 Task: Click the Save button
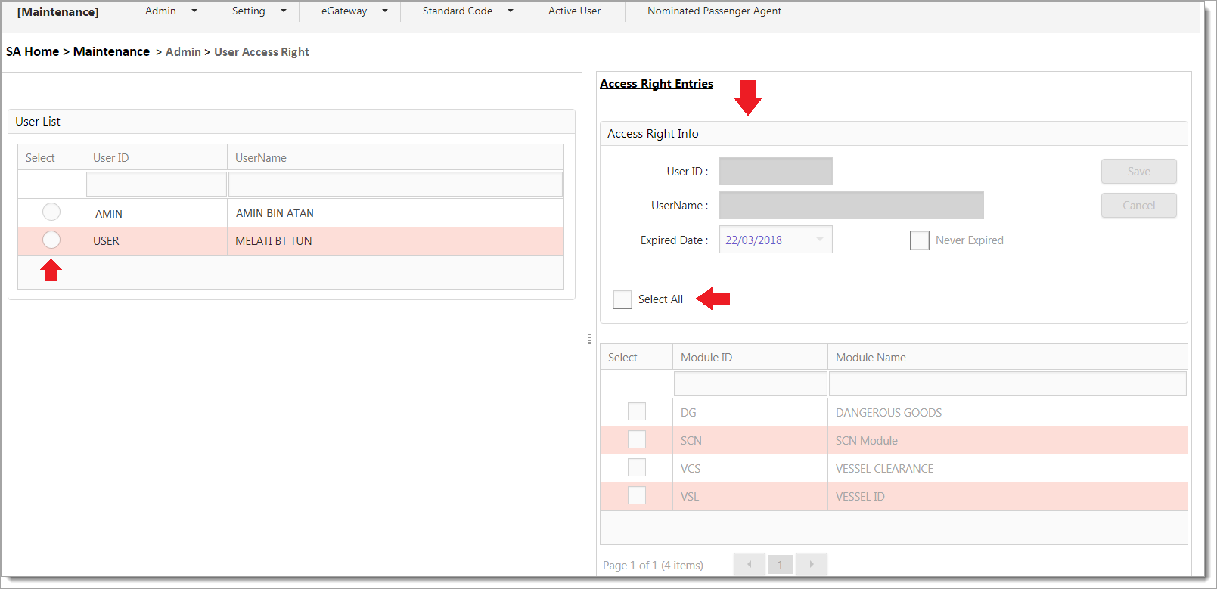(1138, 172)
